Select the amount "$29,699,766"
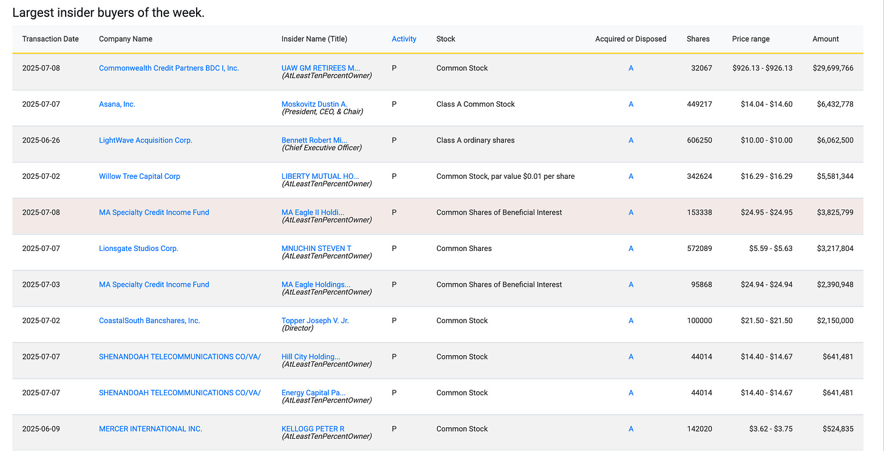 [833, 68]
